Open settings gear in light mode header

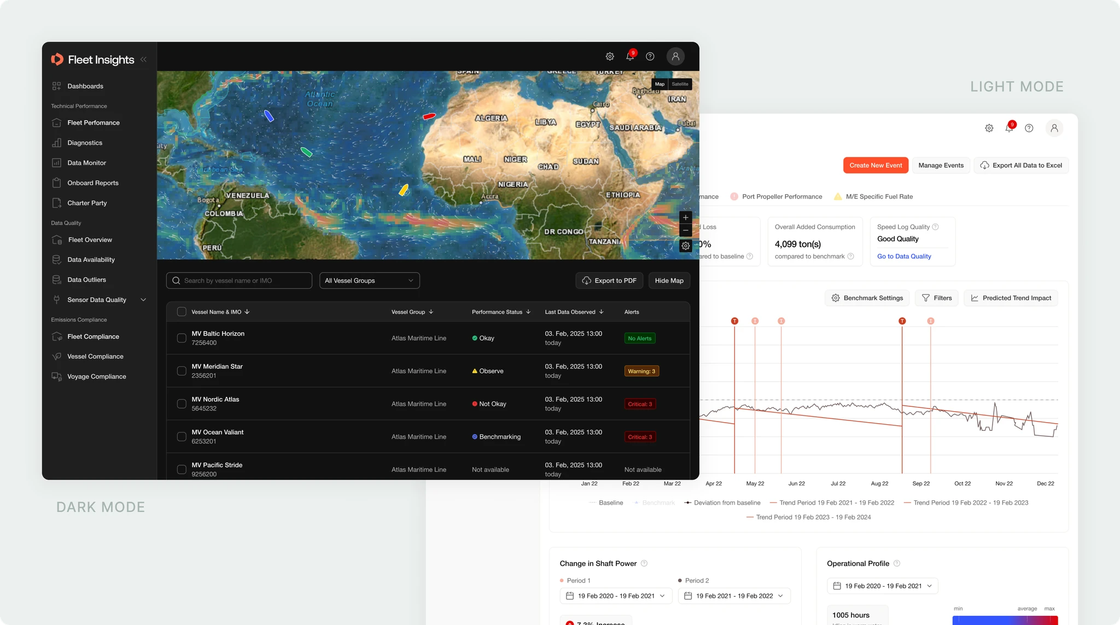989,128
